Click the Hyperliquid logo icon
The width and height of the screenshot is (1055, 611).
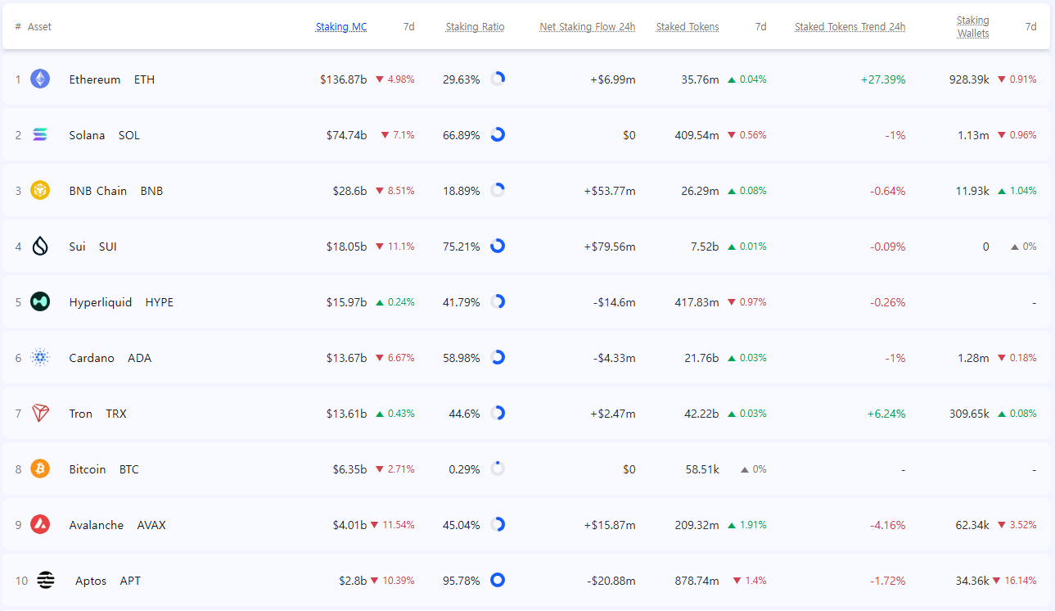click(40, 302)
